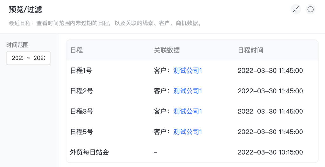Click the end date in 时间范围 field
Viewport: 325px width, 167px height.
coord(39,58)
